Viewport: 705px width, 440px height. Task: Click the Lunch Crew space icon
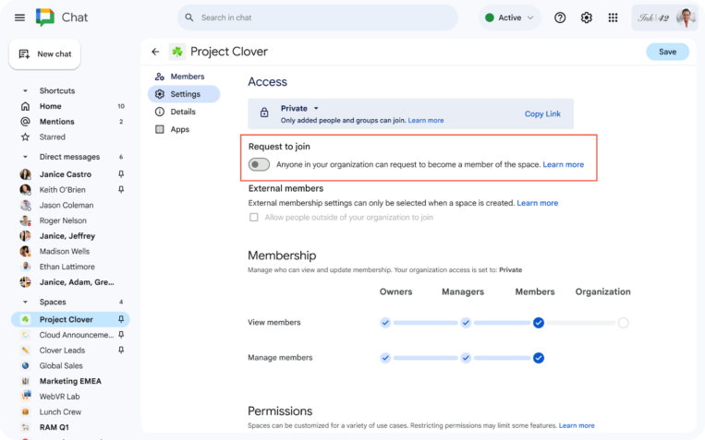tap(26, 411)
